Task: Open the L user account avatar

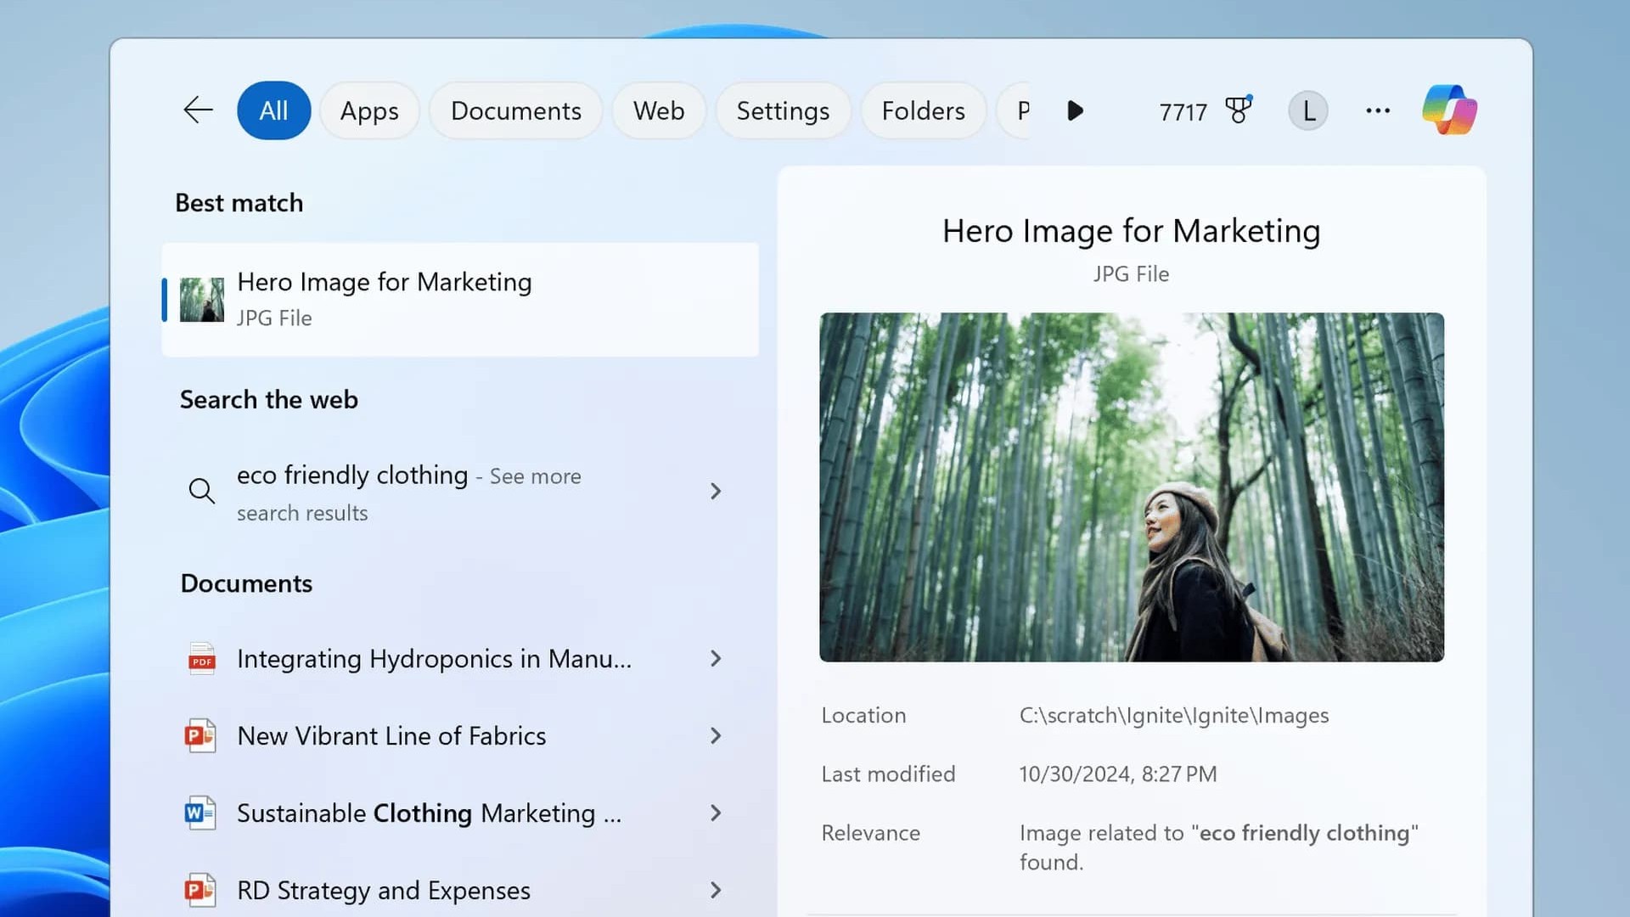Action: click(1308, 110)
